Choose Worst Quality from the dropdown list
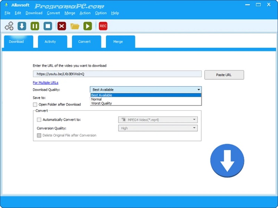Viewport: 278px width, 208px height. tap(102, 104)
